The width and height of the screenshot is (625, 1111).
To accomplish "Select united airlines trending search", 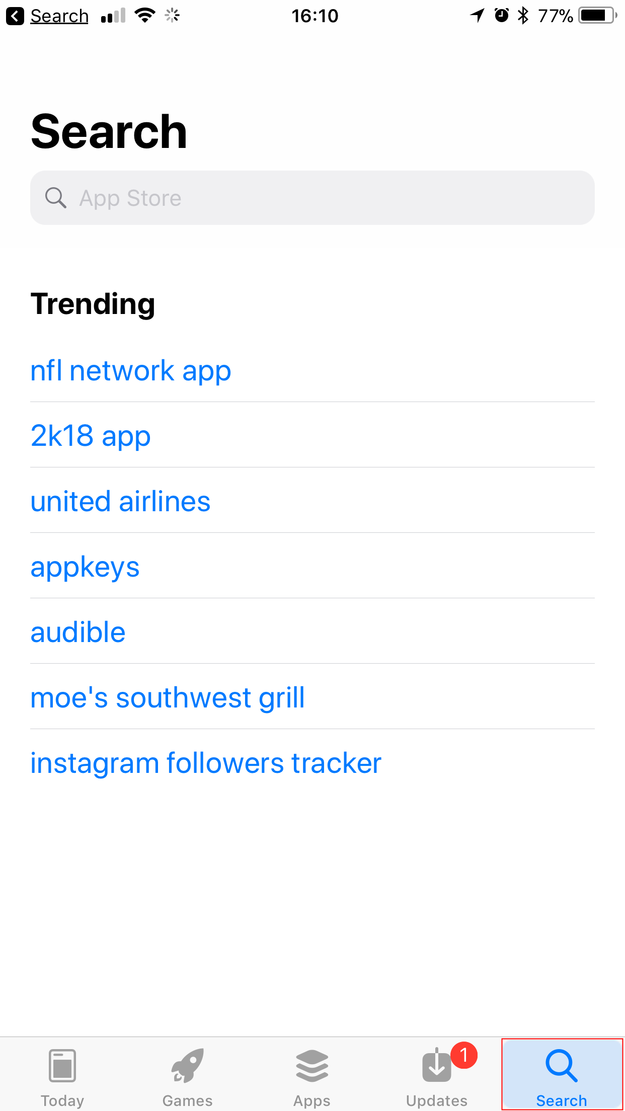I will coord(120,502).
